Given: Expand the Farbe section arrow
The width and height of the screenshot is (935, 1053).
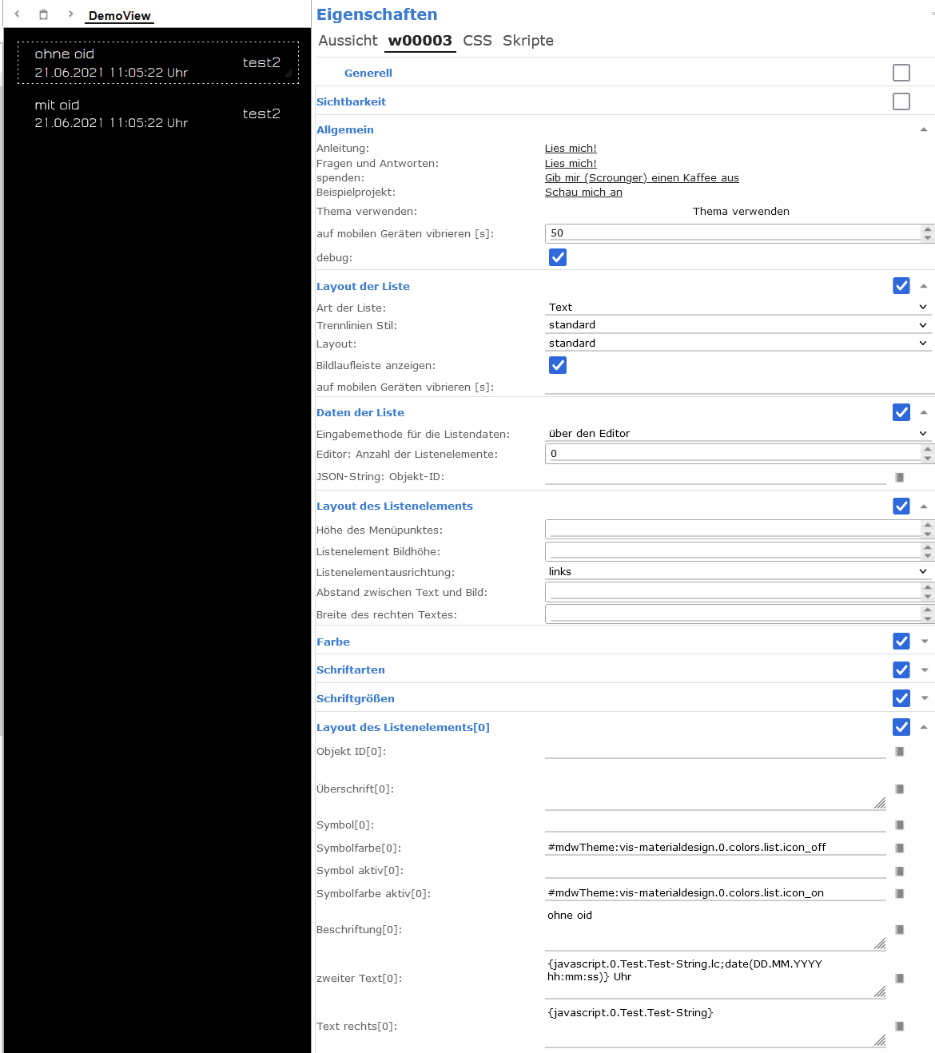Looking at the screenshot, I should (925, 642).
